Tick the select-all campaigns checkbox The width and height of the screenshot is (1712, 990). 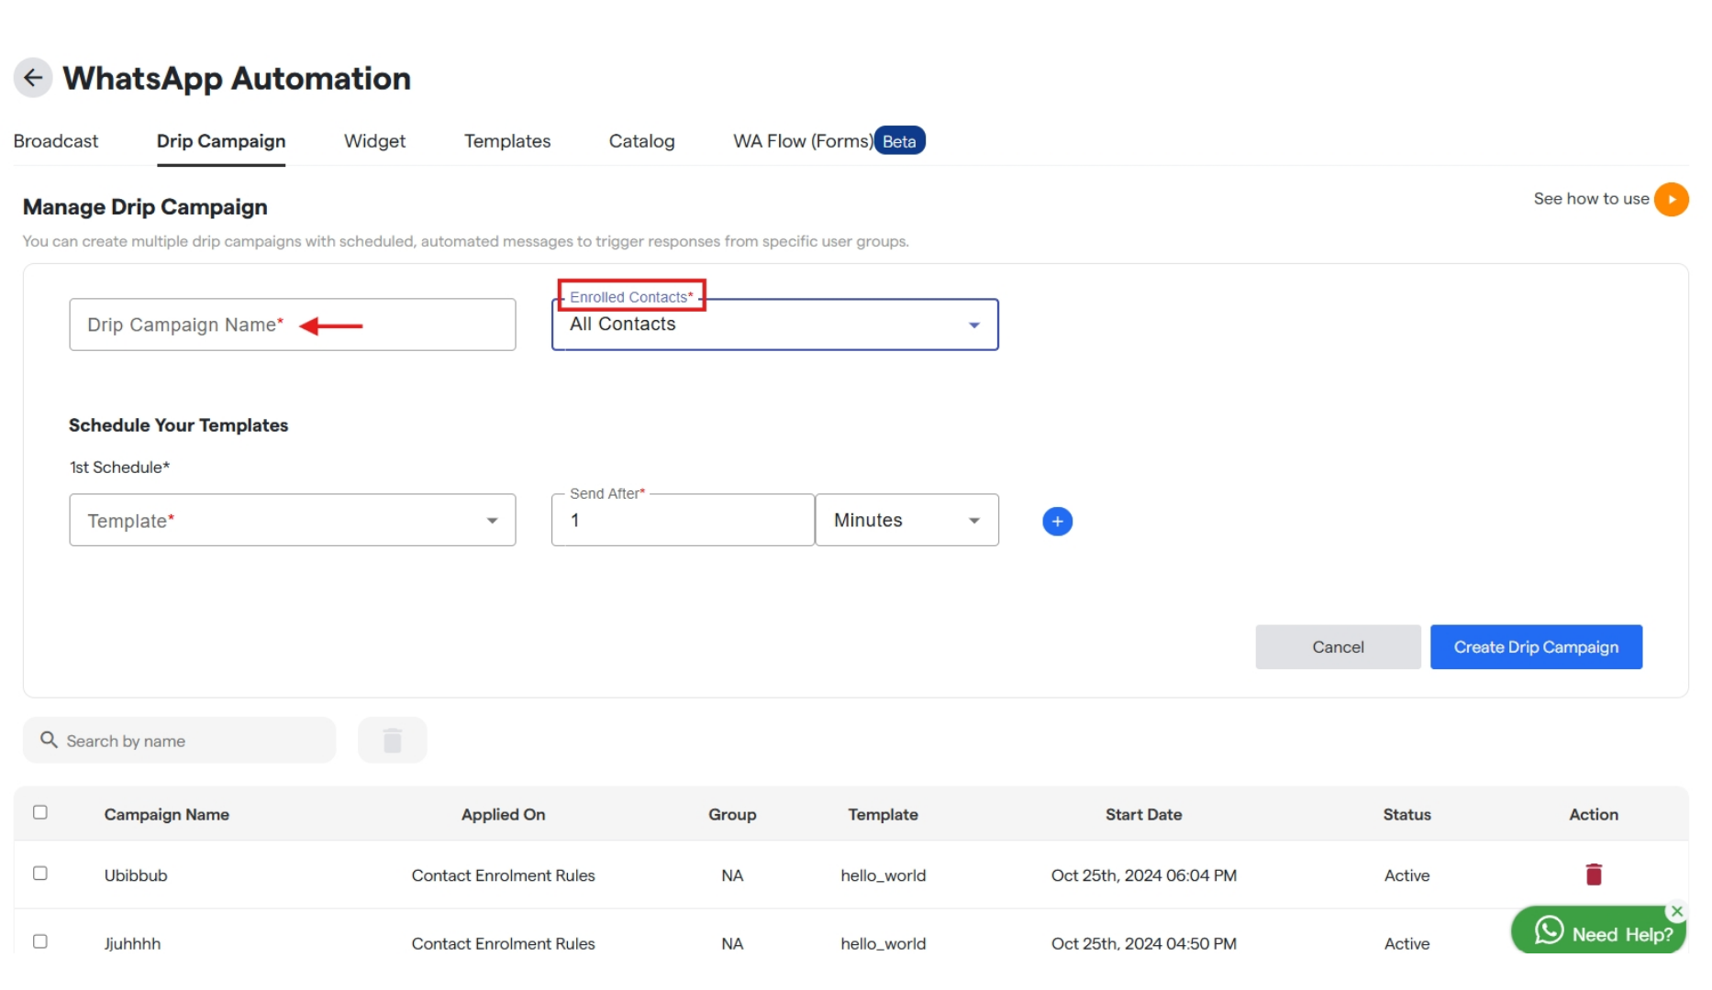pos(40,812)
